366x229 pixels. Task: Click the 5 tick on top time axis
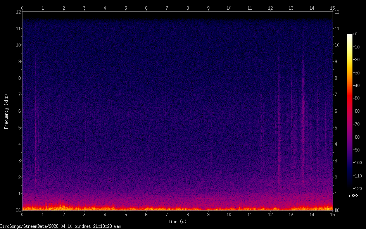click(126, 8)
